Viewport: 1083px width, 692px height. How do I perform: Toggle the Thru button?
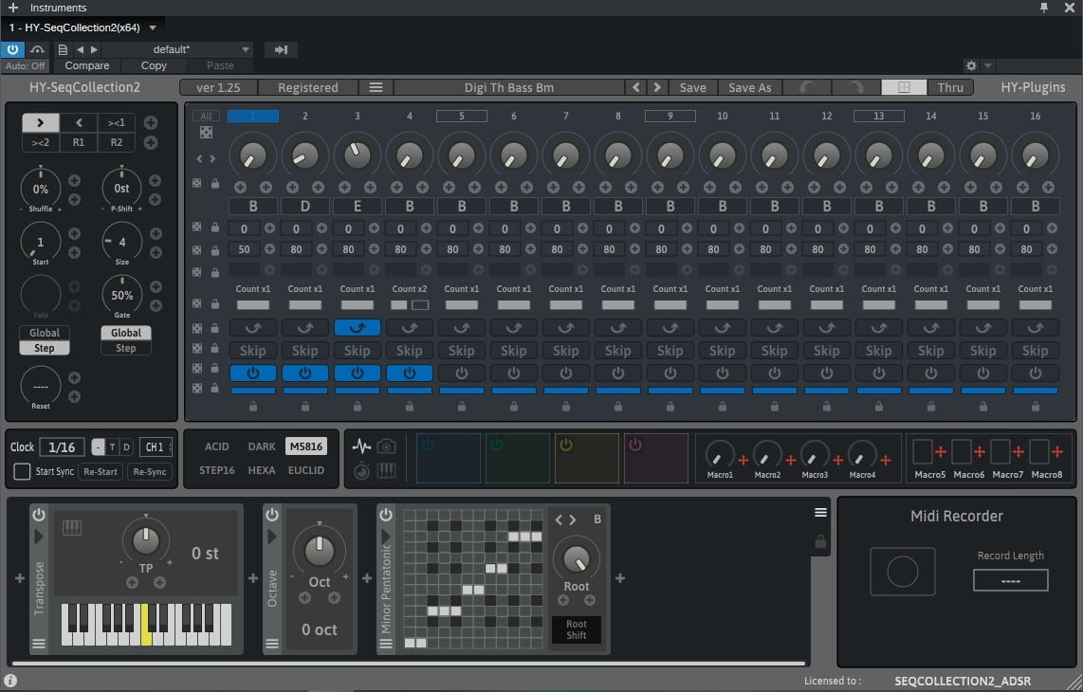coord(949,88)
